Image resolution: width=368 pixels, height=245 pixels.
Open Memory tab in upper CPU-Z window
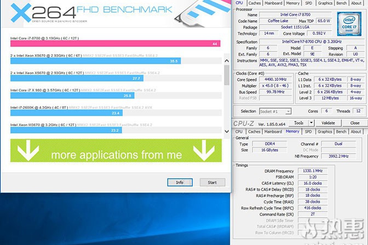click(292, 3)
